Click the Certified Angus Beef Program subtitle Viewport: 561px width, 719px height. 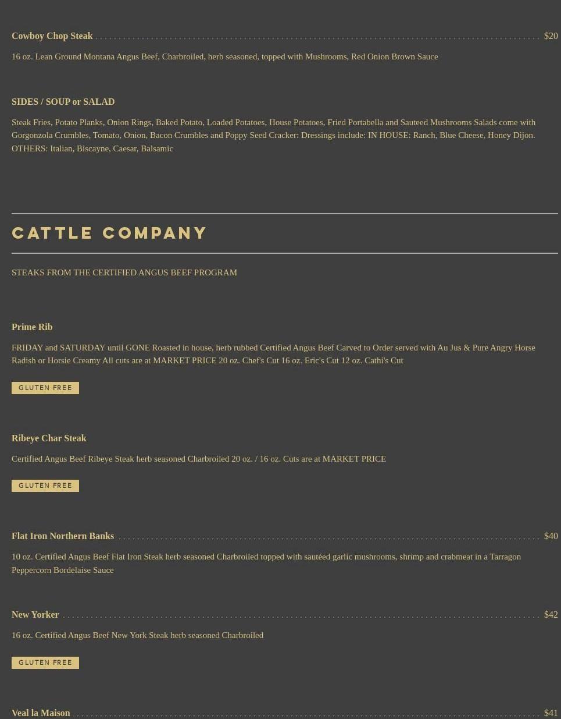tap(124, 272)
